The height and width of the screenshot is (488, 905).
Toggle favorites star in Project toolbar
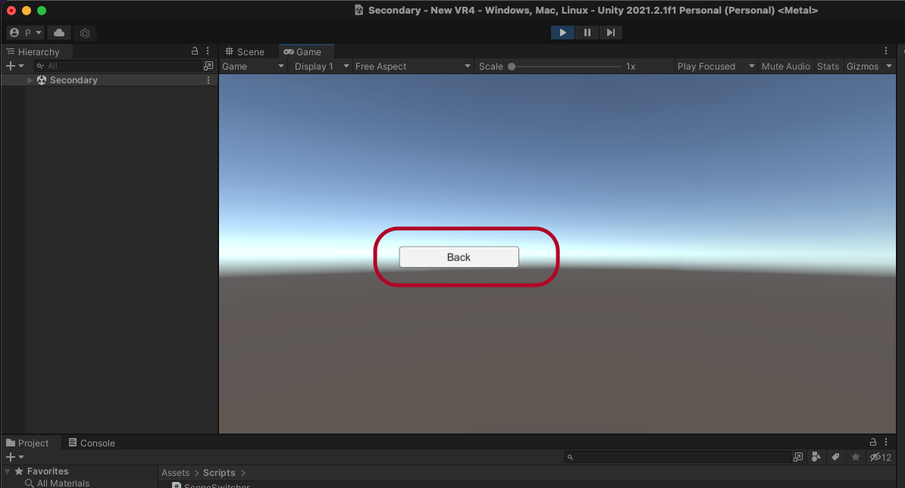(856, 457)
